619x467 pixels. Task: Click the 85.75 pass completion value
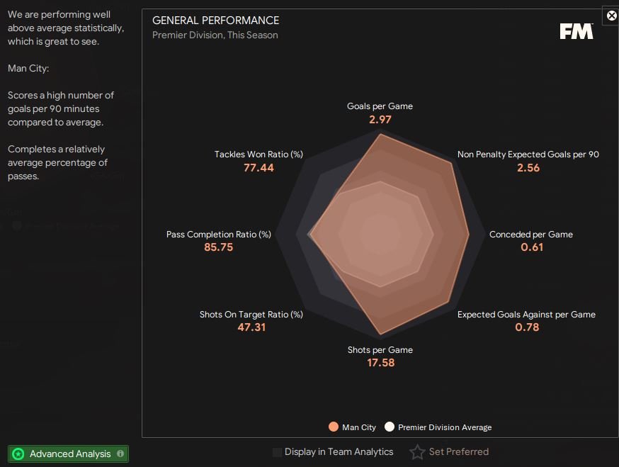coord(218,247)
